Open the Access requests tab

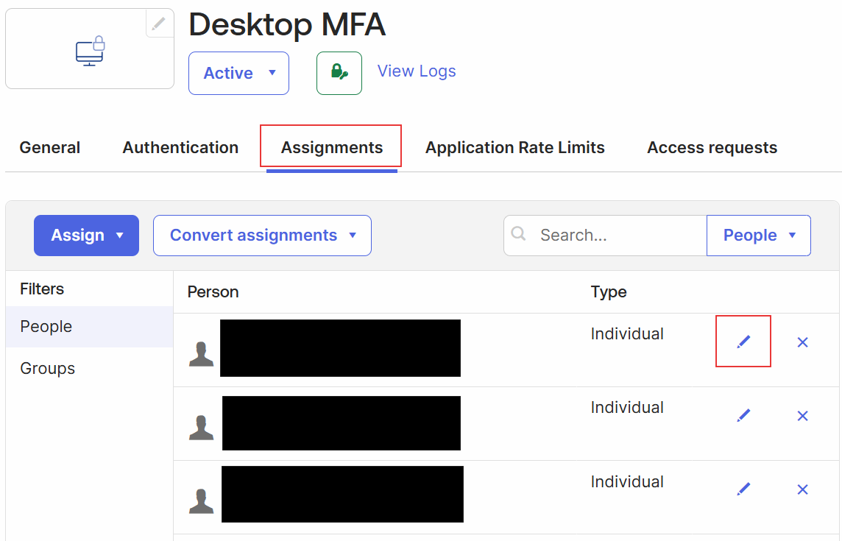[712, 147]
